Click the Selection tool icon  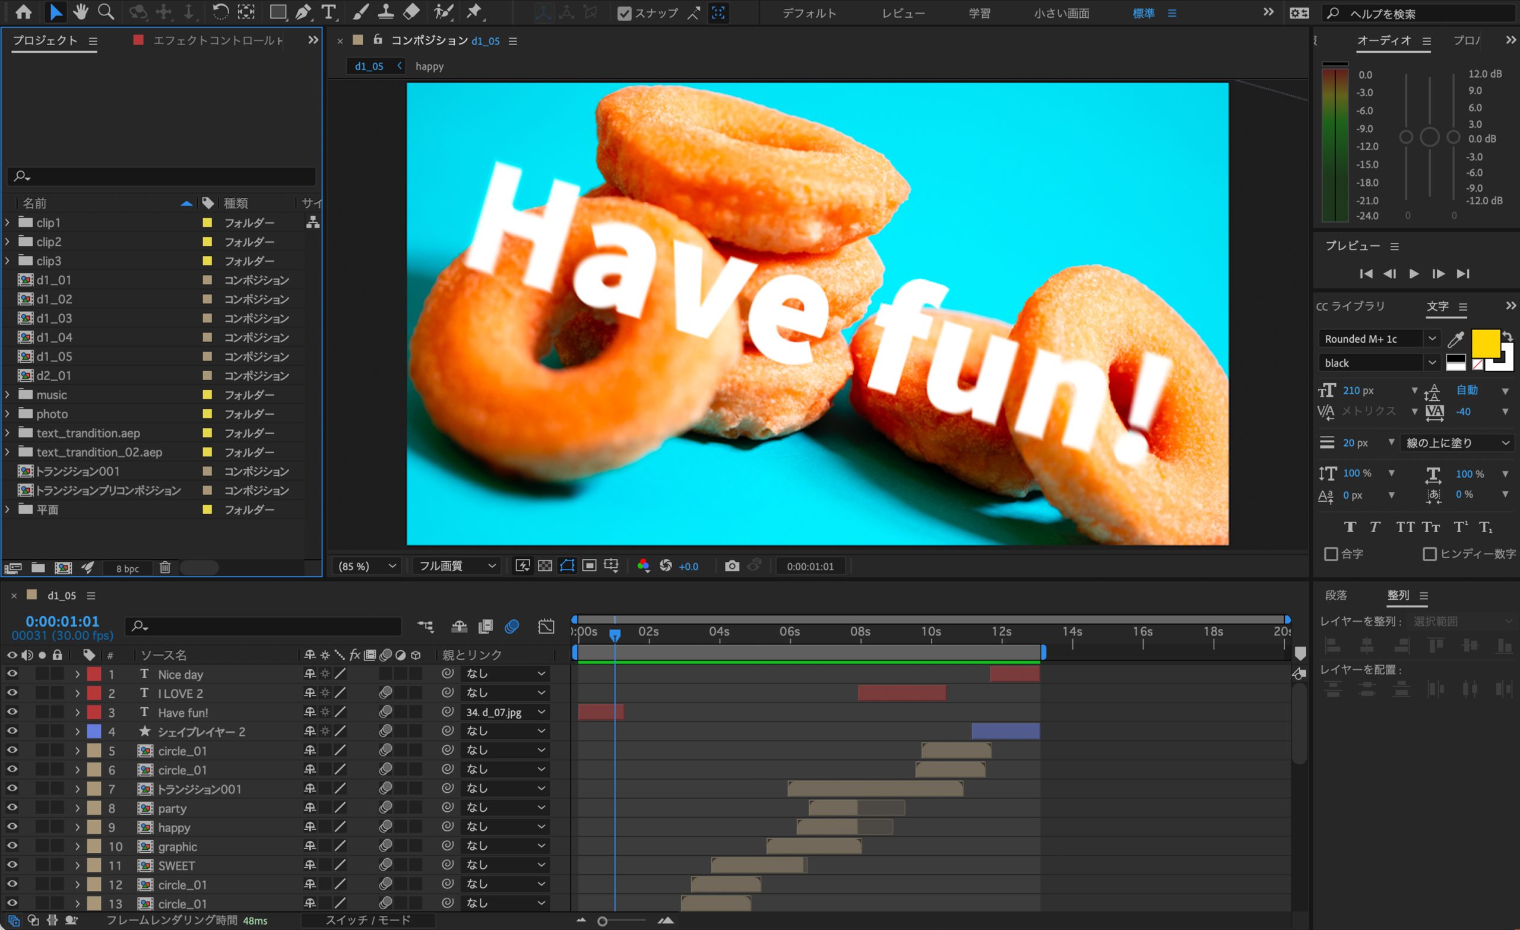[x=51, y=12]
